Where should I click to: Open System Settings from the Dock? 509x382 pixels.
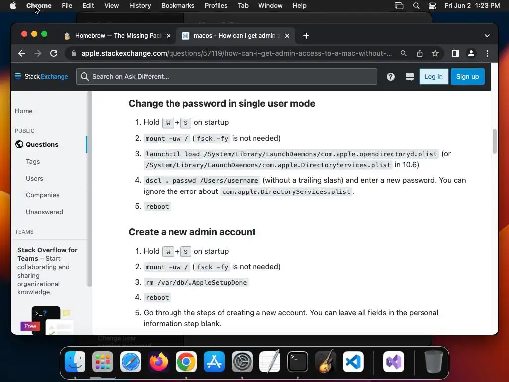click(x=242, y=362)
